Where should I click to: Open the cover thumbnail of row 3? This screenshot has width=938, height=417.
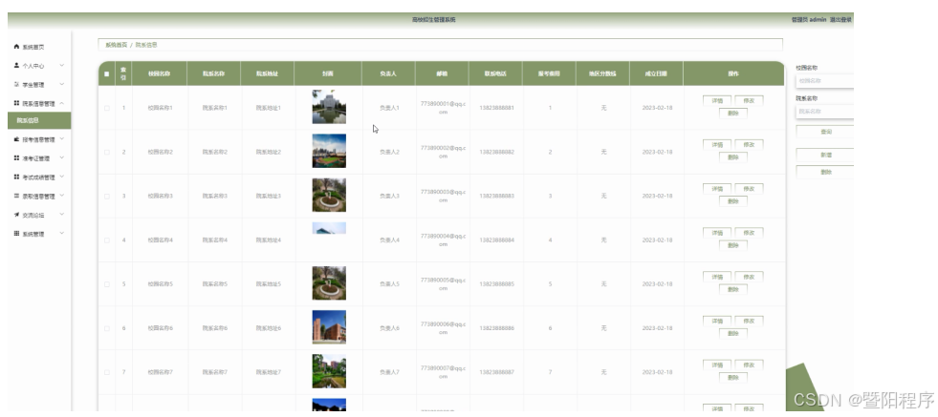pyautogui.click(x=329, y=196)
